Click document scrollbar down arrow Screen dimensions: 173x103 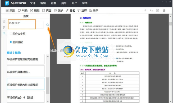(x=170, y=101)
